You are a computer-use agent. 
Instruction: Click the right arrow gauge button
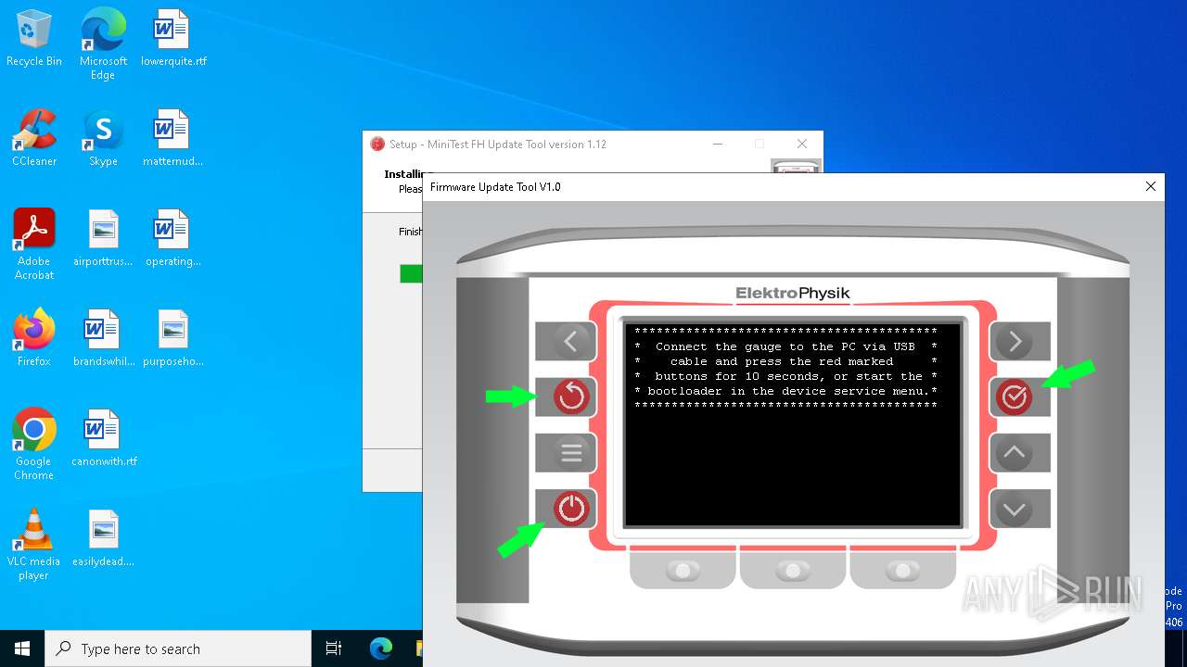tap(1019, 341)
